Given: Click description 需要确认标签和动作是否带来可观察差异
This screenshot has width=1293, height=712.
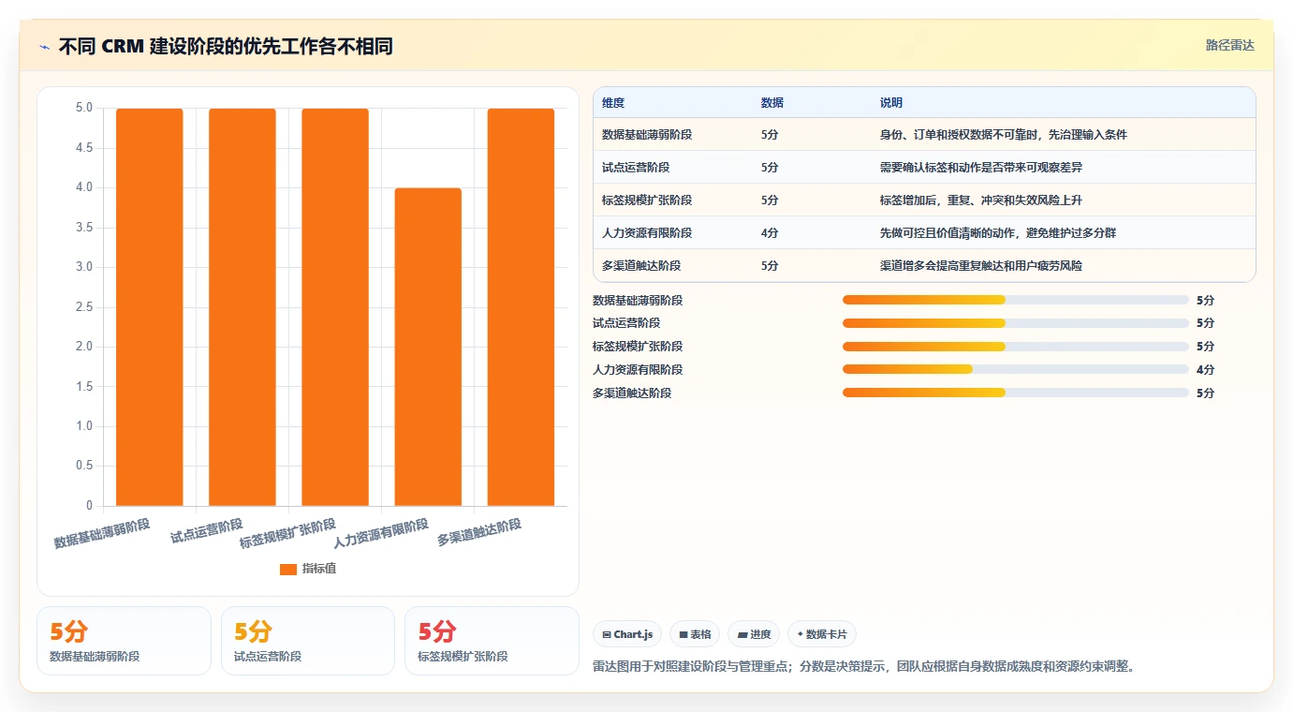Looking at the screenshot, I should (981, 168).
